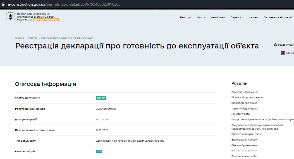294x159 pixels.
Task: Jump to Описова інформація section link
Action: point(244,92)
